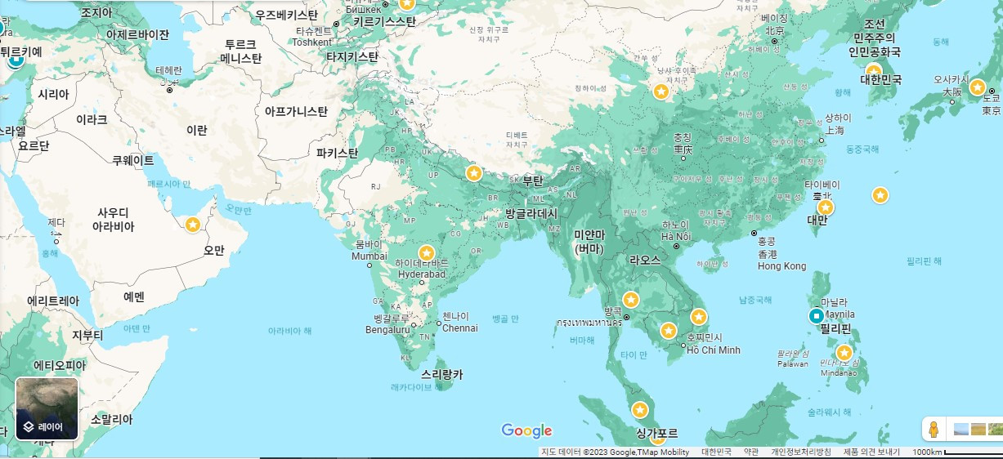Select the star marker over 대한민국
Screen dimensions: 1003x459
(x=874, y=71)
